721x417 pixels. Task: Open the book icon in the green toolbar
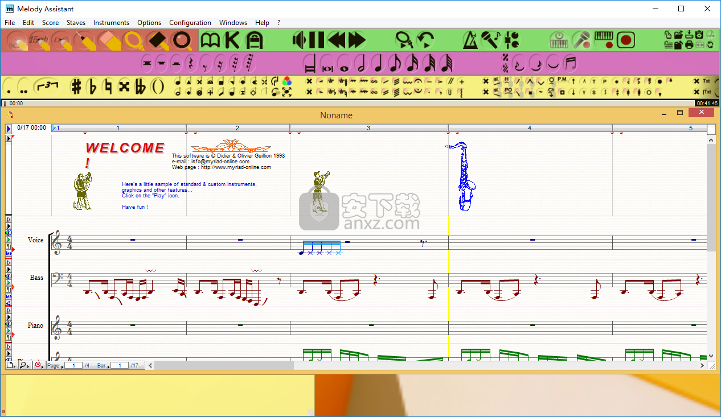(x=211, y=40)
